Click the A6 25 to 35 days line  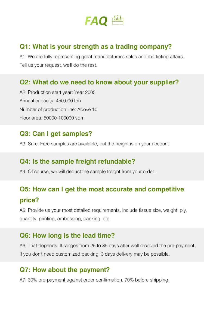[107, 246]
